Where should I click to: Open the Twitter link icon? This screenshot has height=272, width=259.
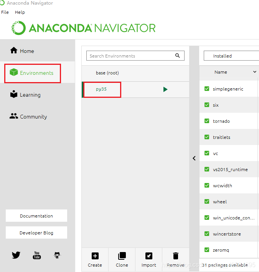point(16,255)
